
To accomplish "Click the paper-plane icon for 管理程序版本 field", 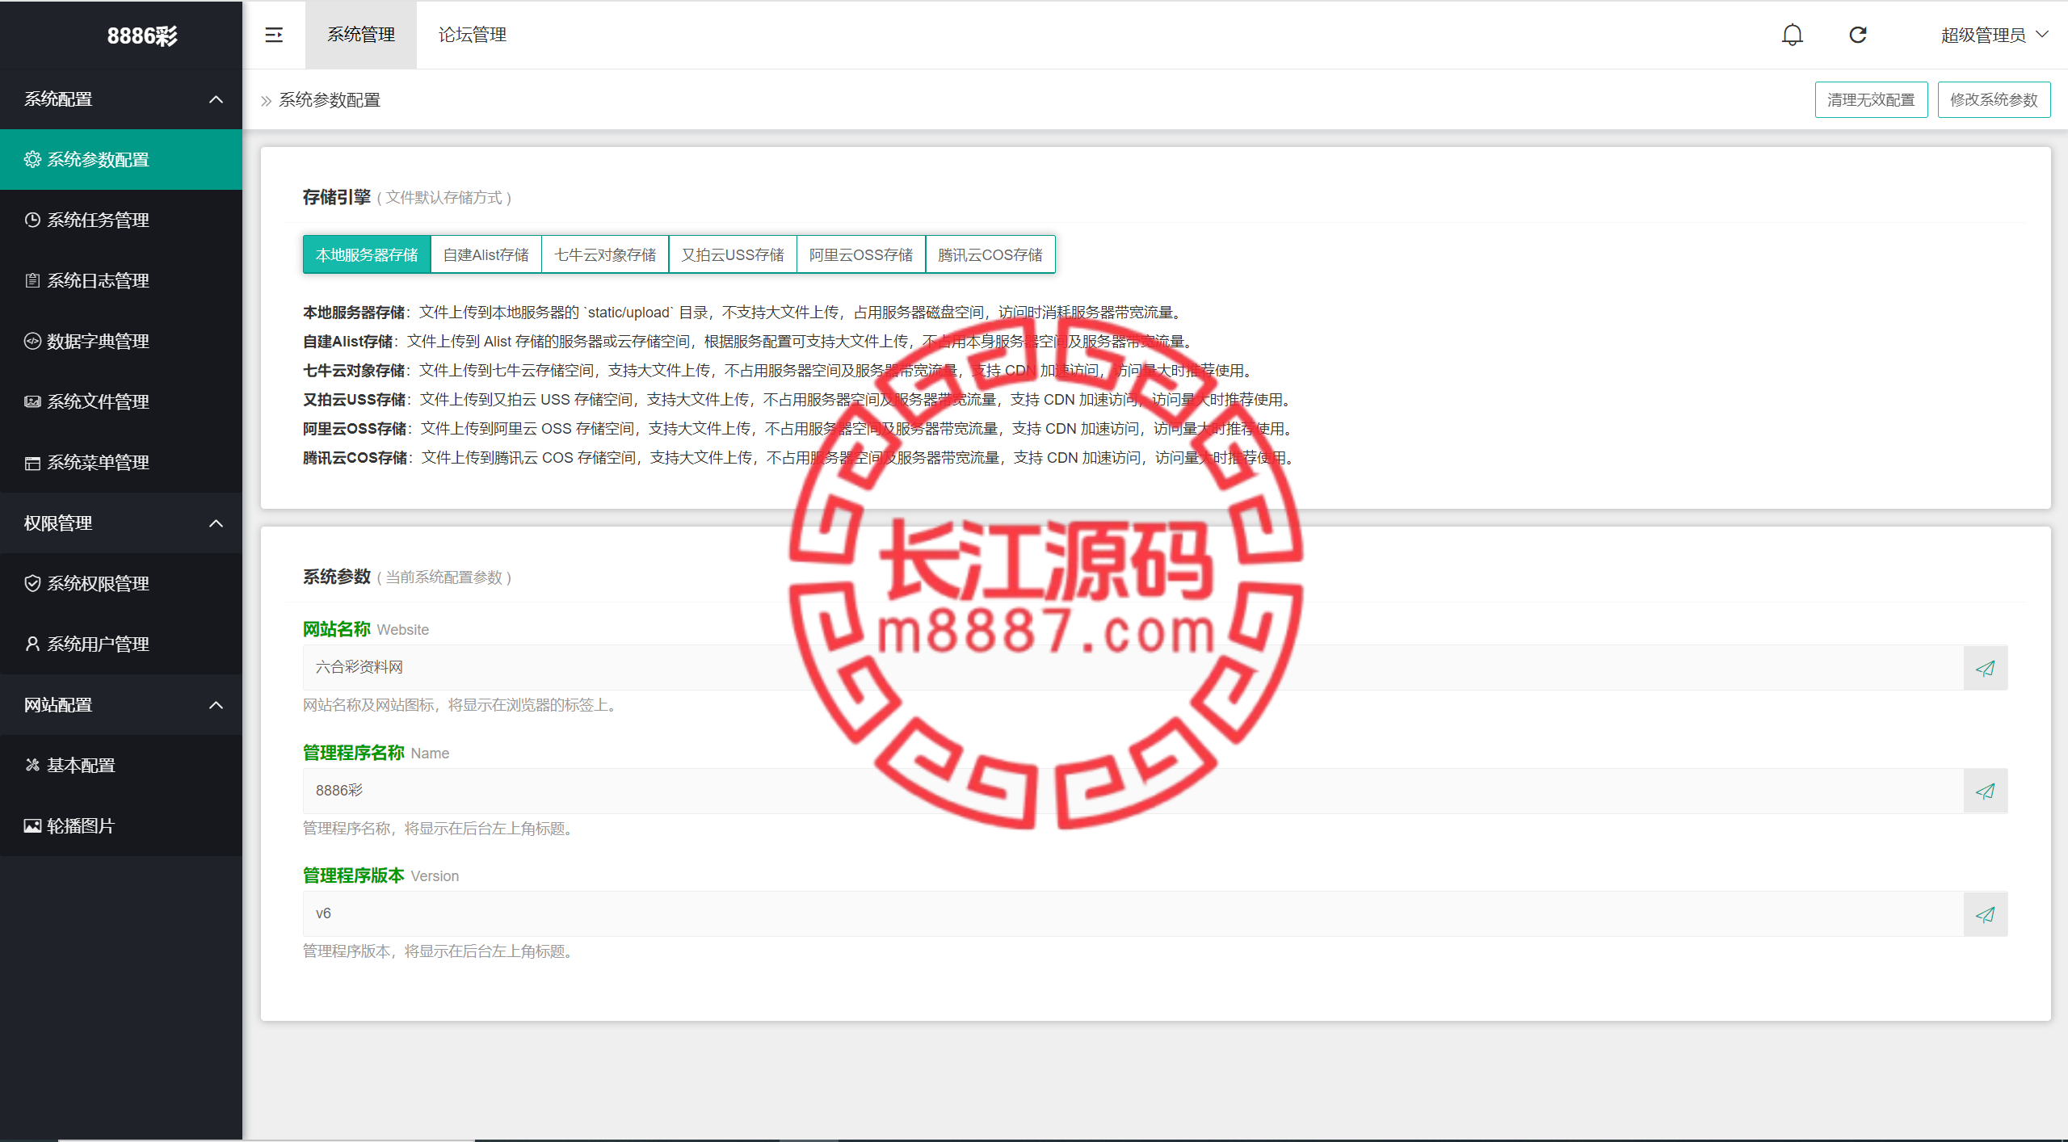I will [1985, 914].
